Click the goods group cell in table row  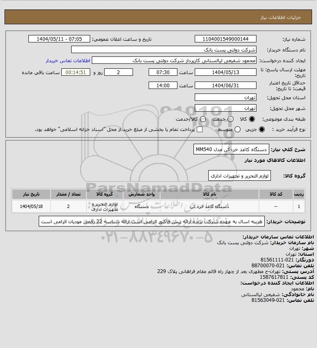point(105,206)
